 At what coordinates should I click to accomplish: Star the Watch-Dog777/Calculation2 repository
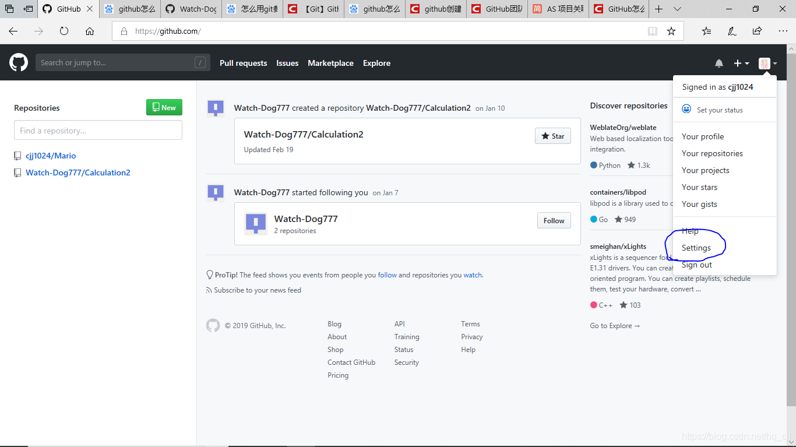553,136
